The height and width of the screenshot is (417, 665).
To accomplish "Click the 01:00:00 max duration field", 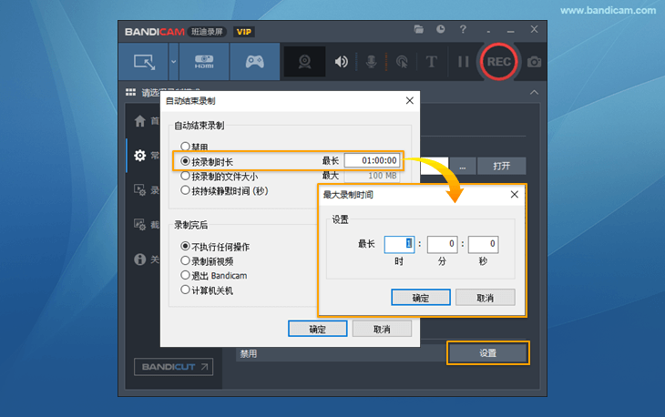I will [x=372, y=160].
